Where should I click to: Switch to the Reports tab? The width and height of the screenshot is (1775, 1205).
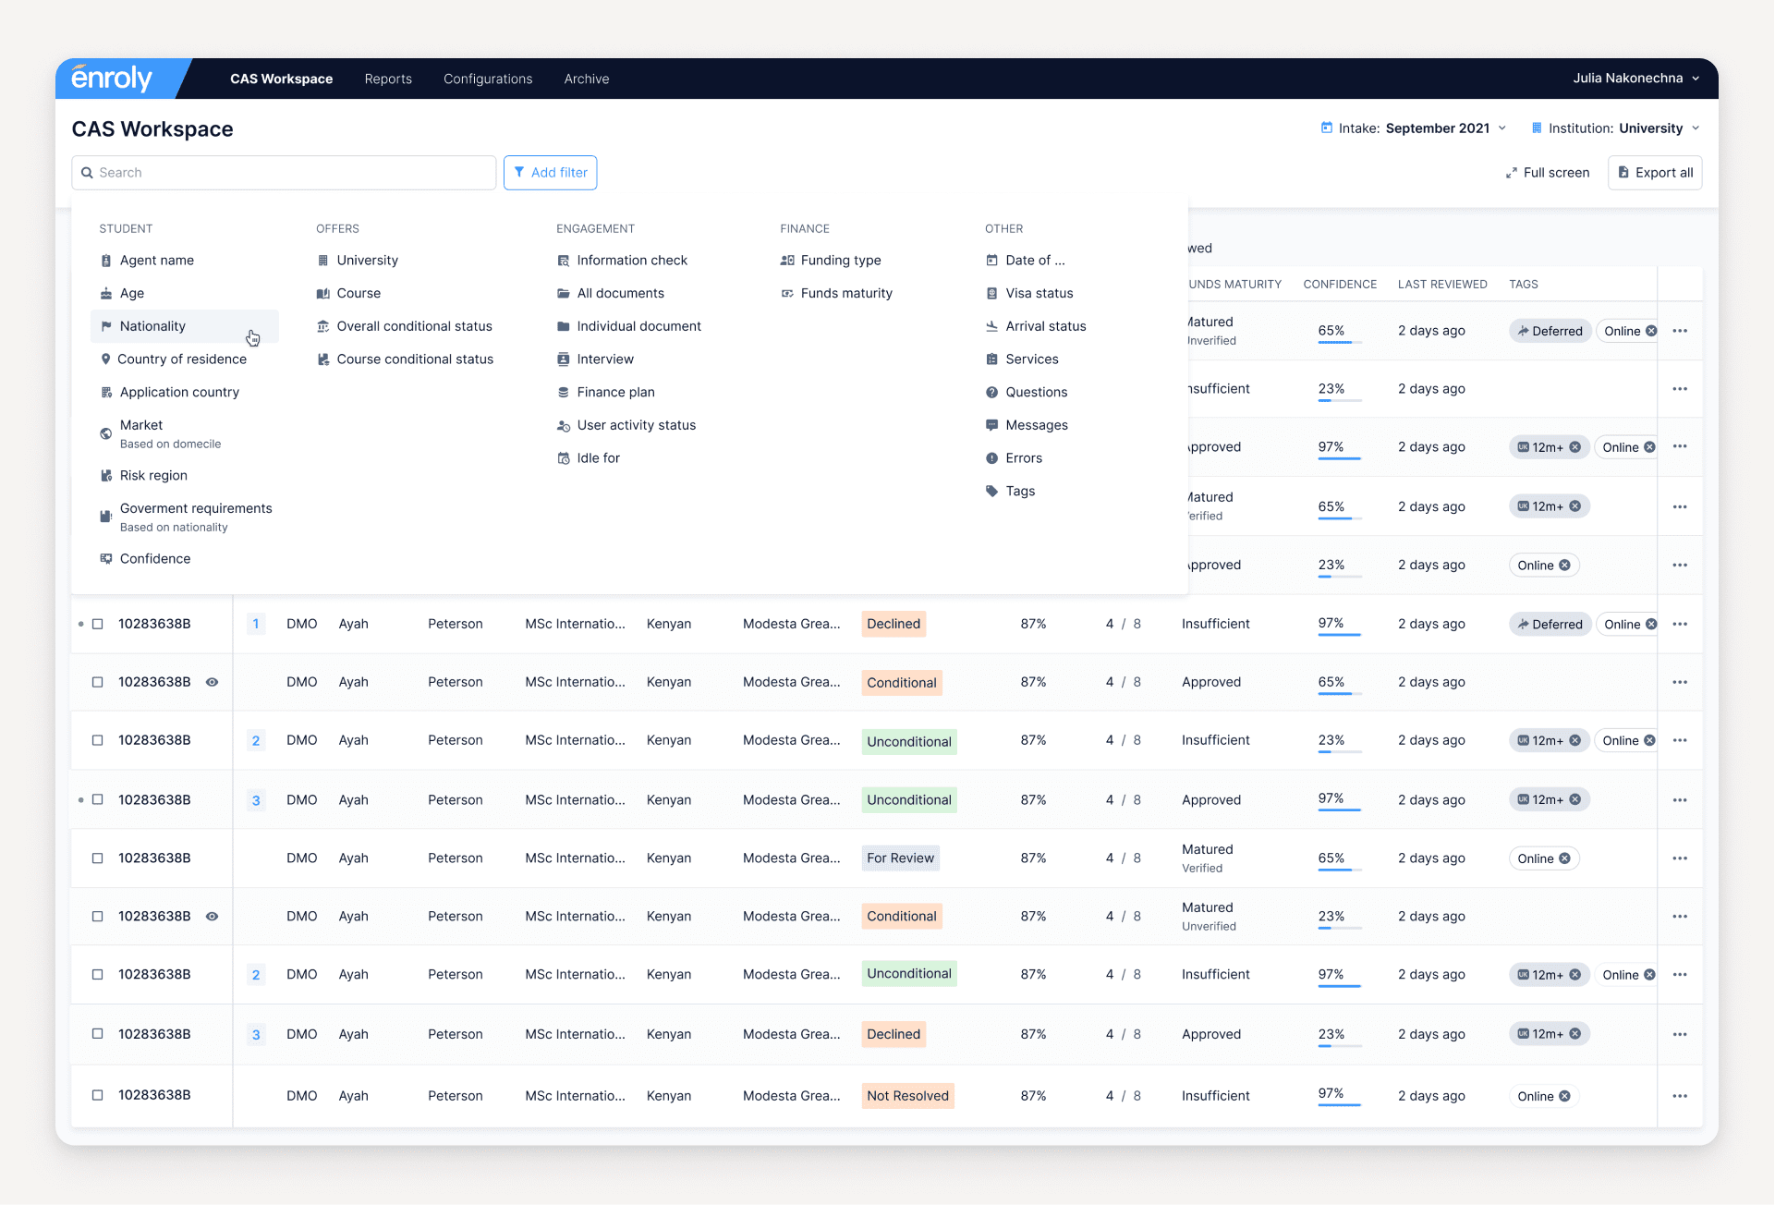coord(388,79)
